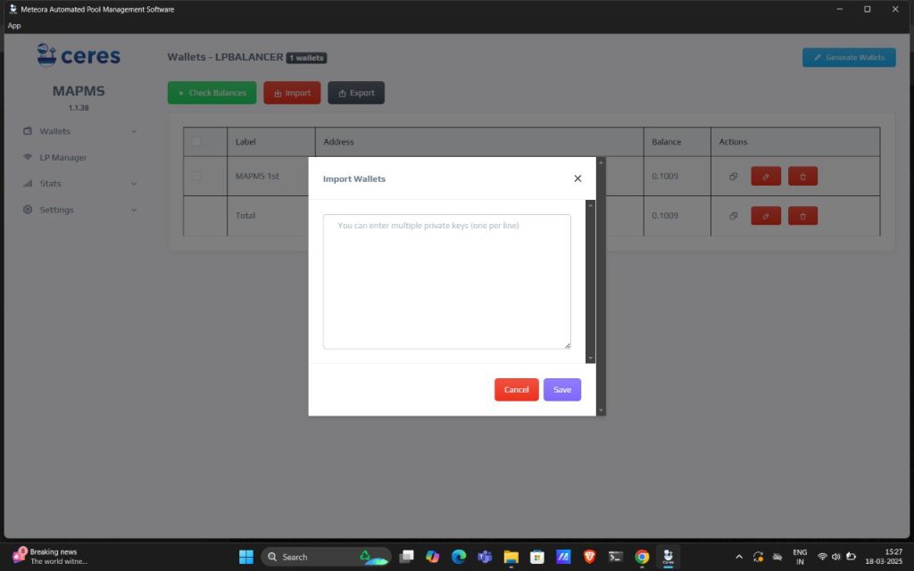Expand the Stats sidebar section

[79, 184]
